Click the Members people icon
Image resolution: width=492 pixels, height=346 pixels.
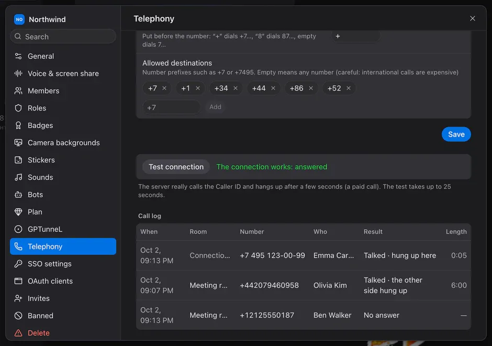(x=18, y=91)
